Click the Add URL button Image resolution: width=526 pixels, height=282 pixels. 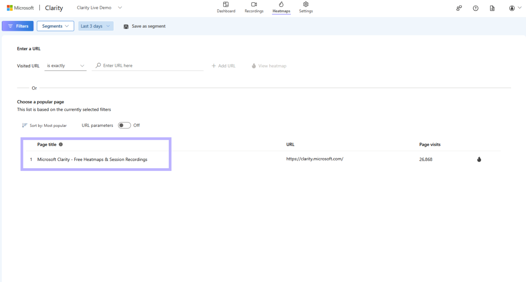pyautogui.click(x=223, y=66)
